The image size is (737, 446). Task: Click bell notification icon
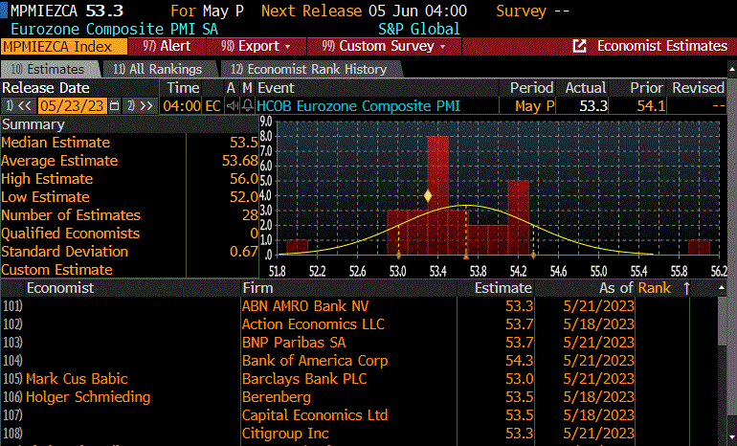tap(247, 106)
